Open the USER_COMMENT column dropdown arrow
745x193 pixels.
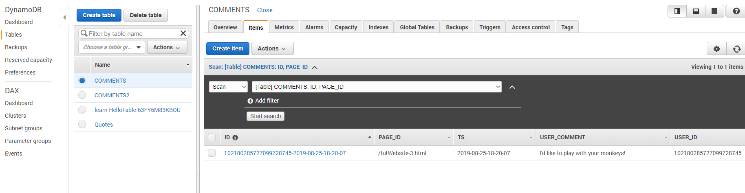point(666,138)
